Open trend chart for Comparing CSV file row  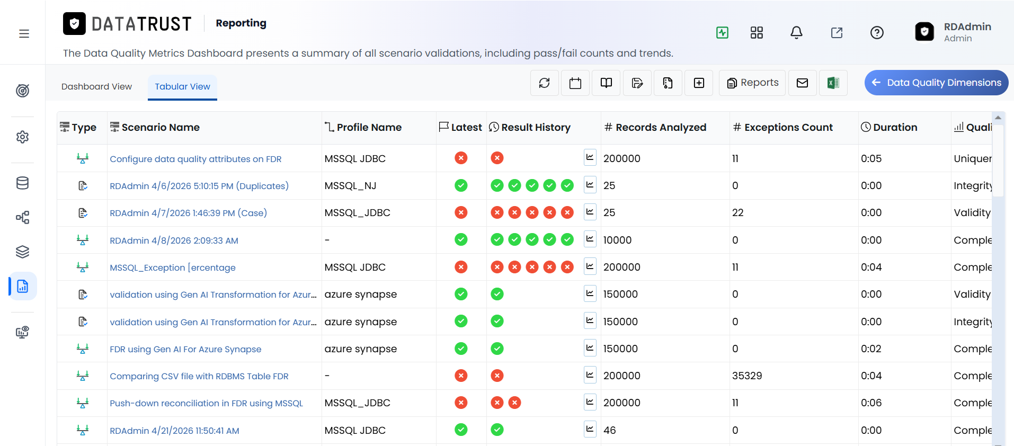(x=590, y=375)
